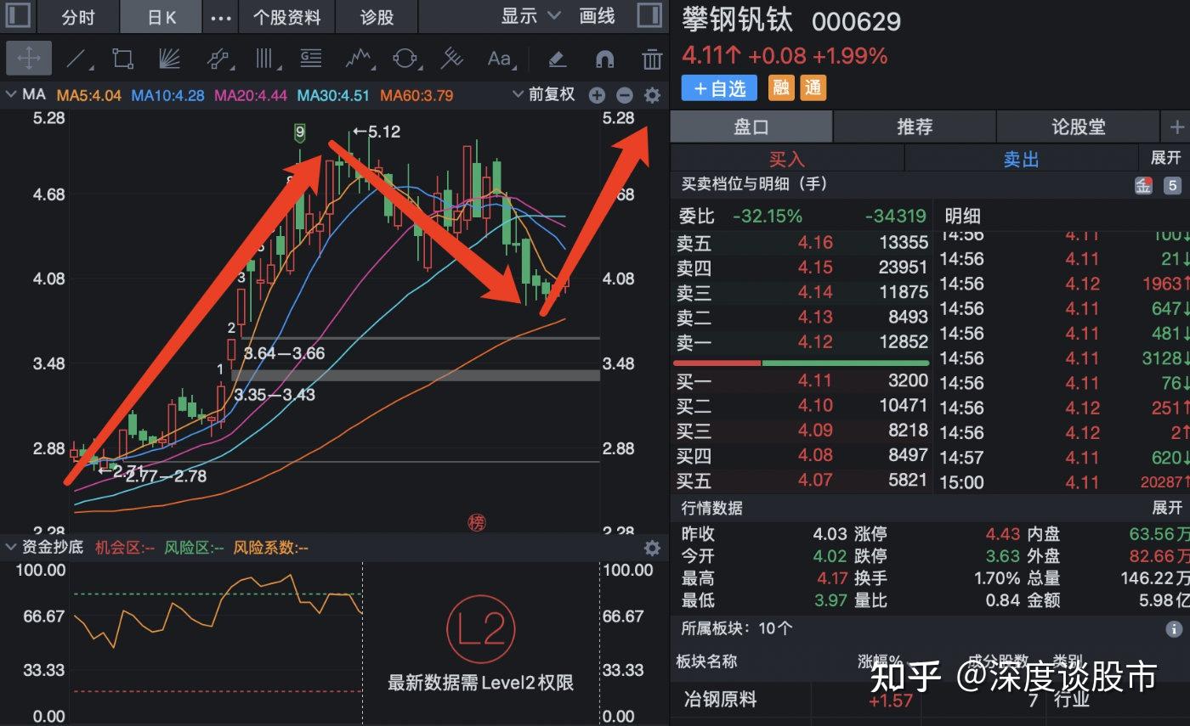1190x726 pixels.
Task: Click the L2 permission icon
Action: coord(481,630)
